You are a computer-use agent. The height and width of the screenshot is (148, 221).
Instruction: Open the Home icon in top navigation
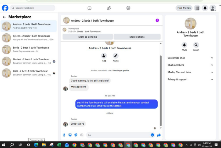coord(89,8)
